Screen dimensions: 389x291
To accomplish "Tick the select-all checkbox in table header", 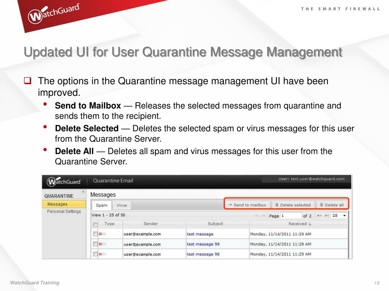I will point(95,224).
